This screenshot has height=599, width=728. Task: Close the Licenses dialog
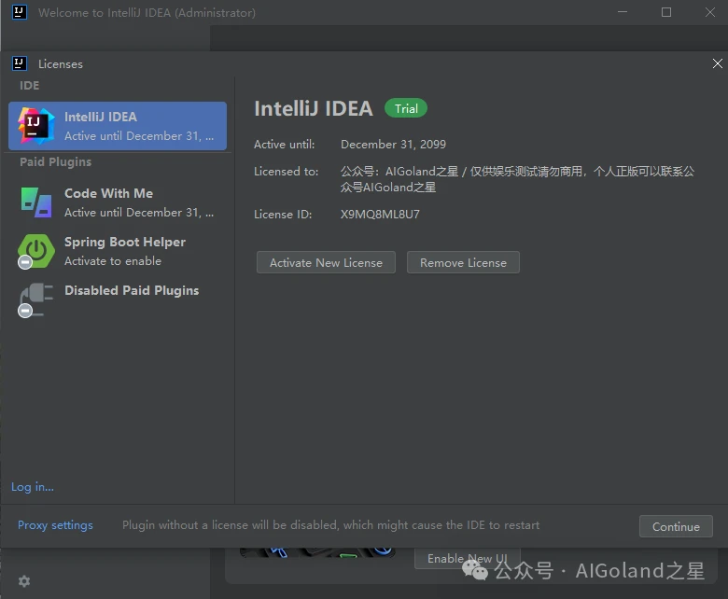click(x=718, y=63)
